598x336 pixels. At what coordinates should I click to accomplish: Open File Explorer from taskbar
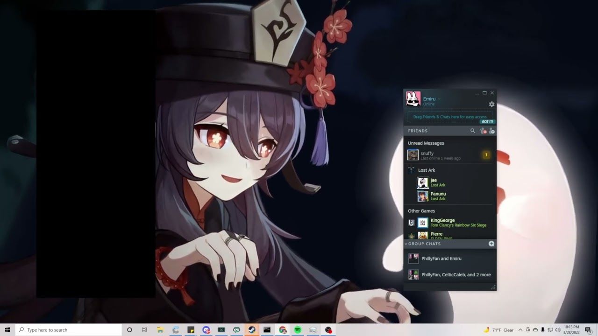click(x=160, y=330)
